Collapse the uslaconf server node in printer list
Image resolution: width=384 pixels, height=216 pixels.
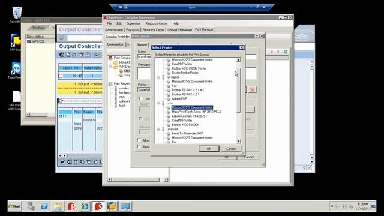coord(158,129)
